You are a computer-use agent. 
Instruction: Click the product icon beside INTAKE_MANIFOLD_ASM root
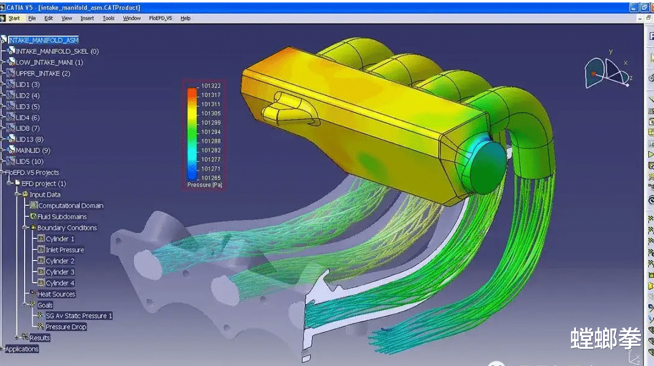[x=4, y=40]
